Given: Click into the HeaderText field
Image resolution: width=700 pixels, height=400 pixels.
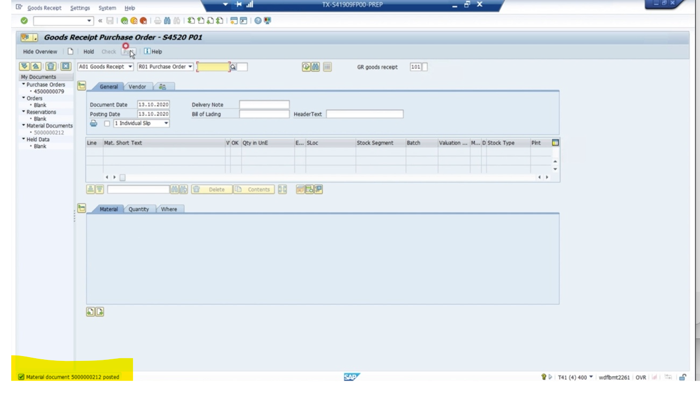Looking at the screenshot, I should pos(364,114).
